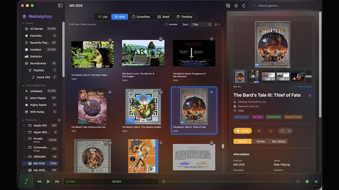The image size is (339, 190).
Task: Click the cloud download icon on Bard's Tale Construction Set
Action: pyautogui.click(x=110, y=92)
